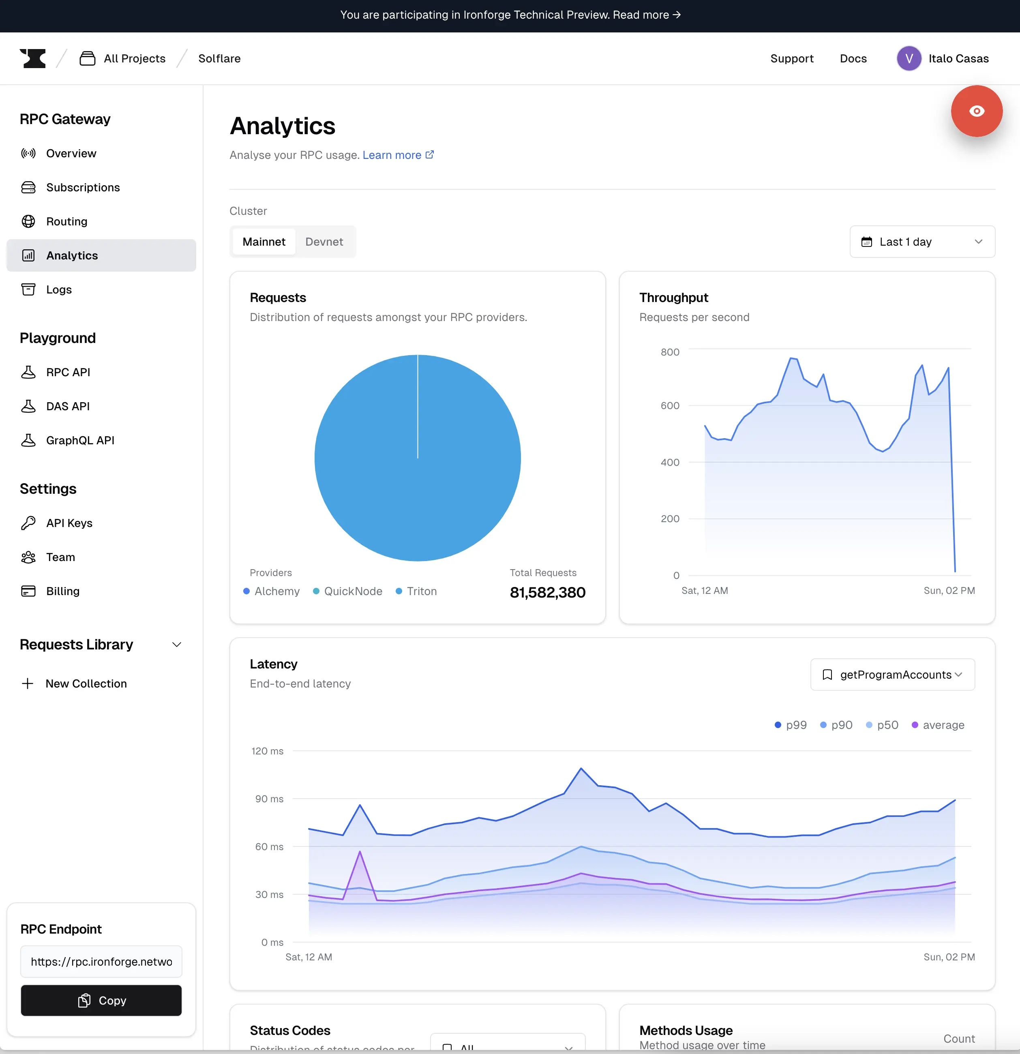Toggle the average series in Latency legend
Viewport: 1020px width, 1054px height.
tap(938, 724)
